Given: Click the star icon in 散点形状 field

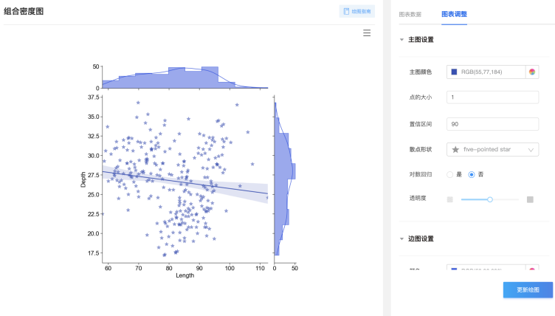Looking at the screenshot, I should coord(455,149).
